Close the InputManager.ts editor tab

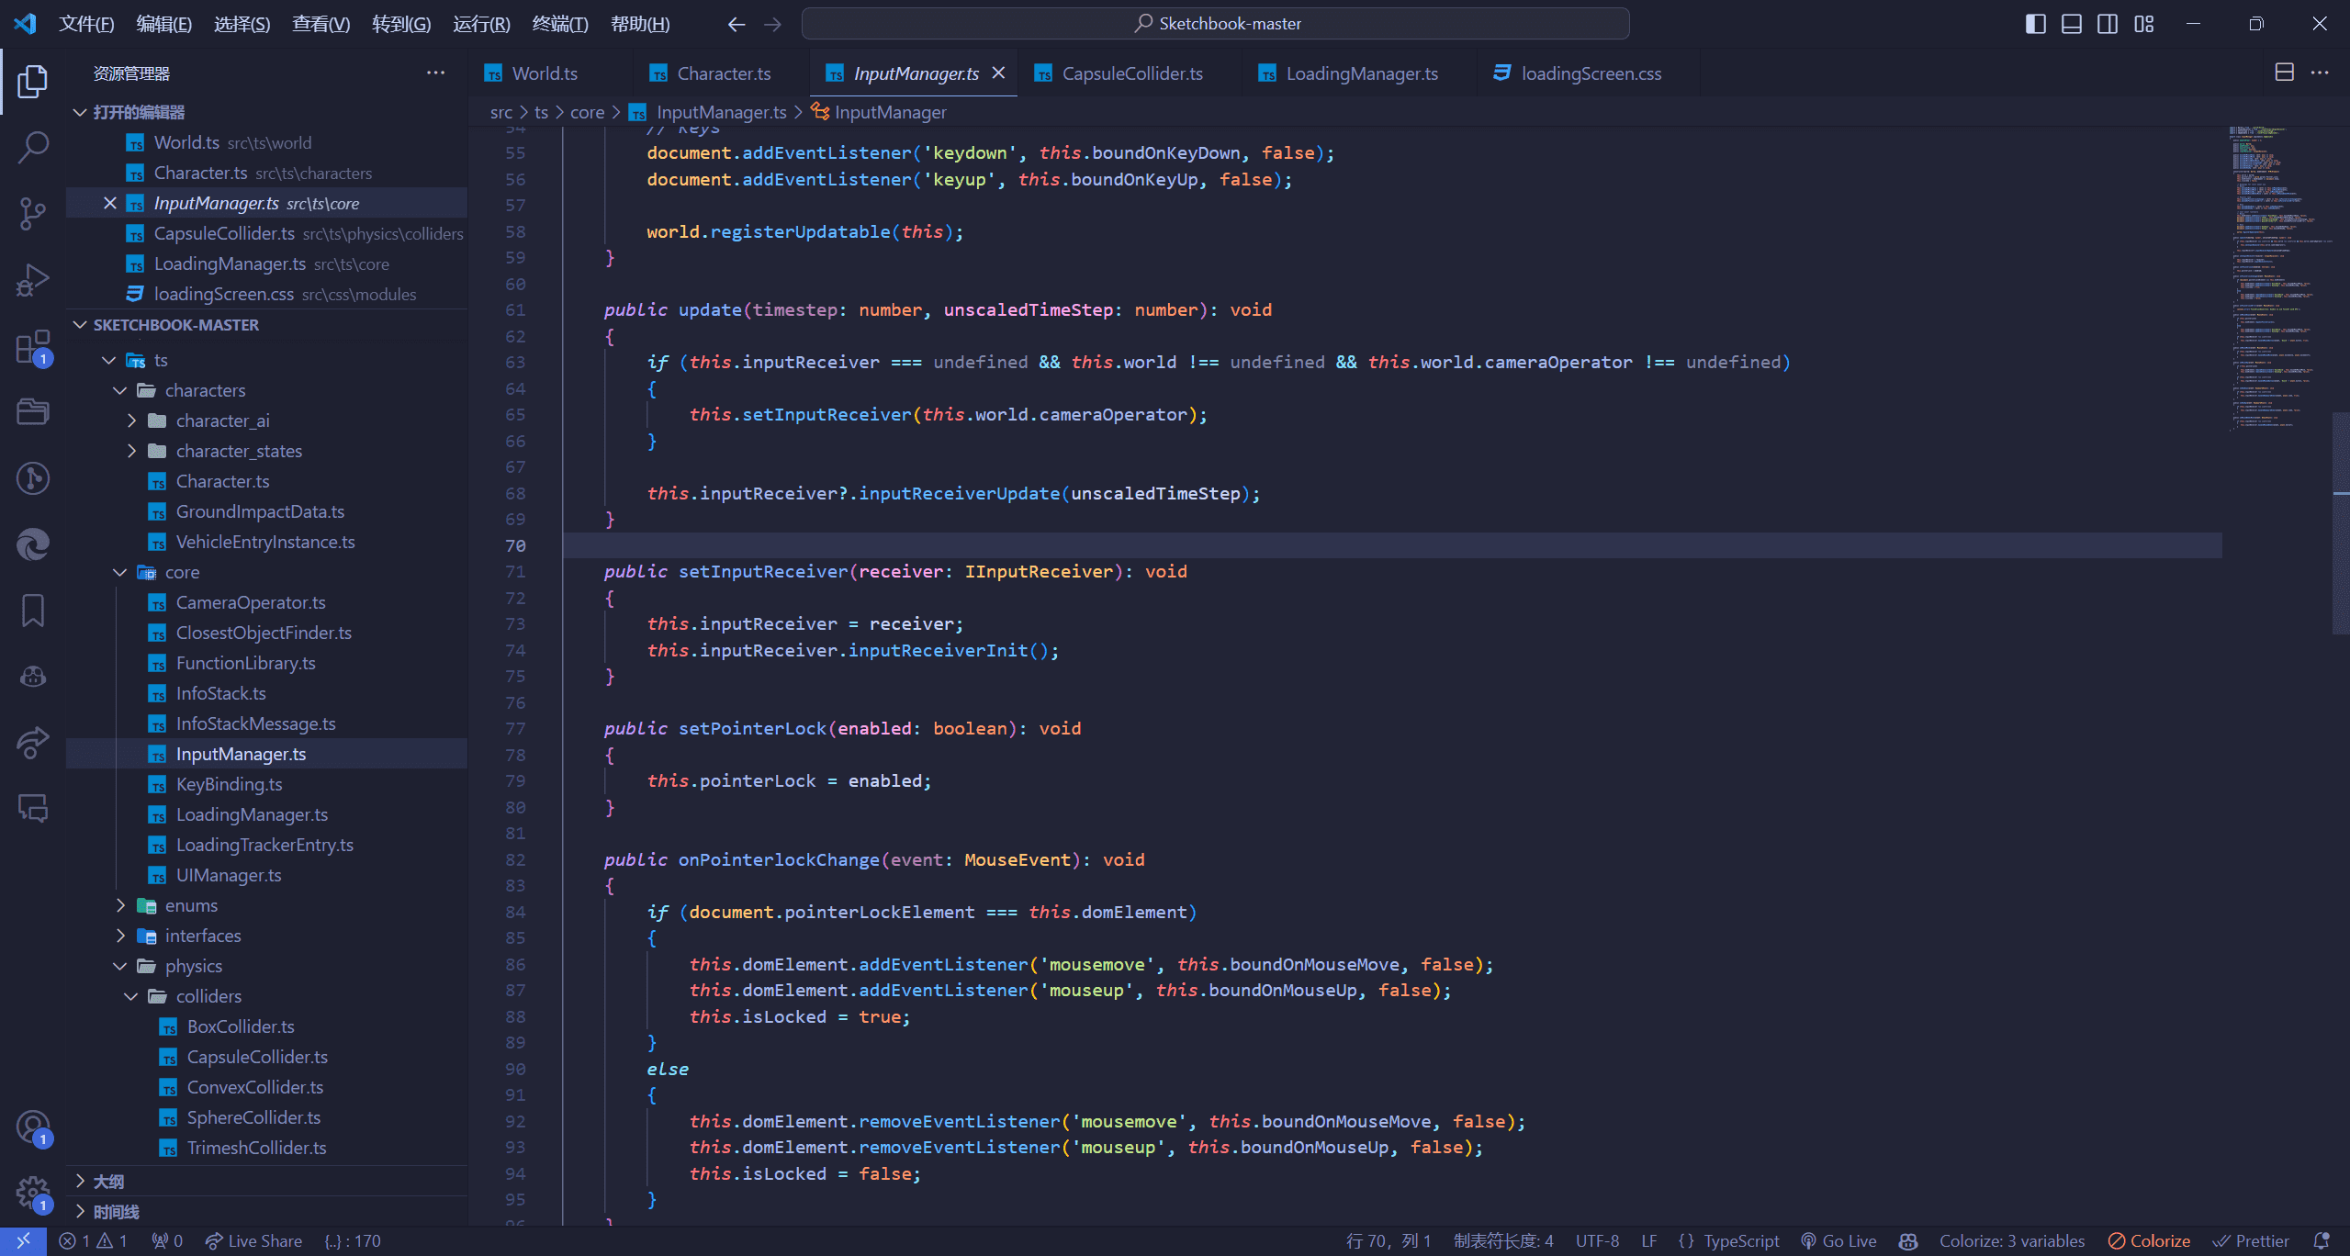click(x=1003, y=73)
